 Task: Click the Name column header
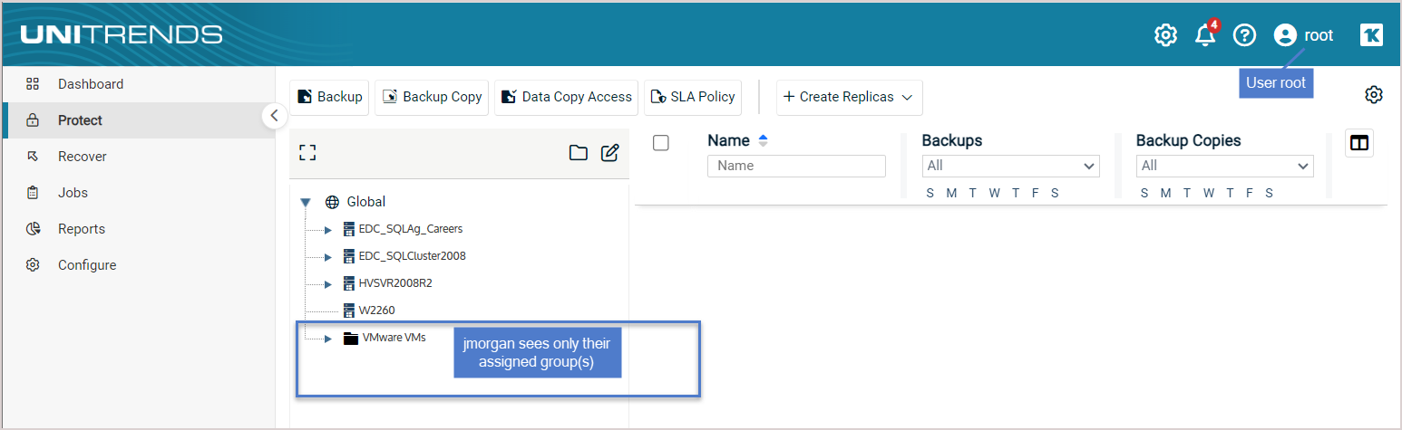pyautogui.click(x=728, y=140)
